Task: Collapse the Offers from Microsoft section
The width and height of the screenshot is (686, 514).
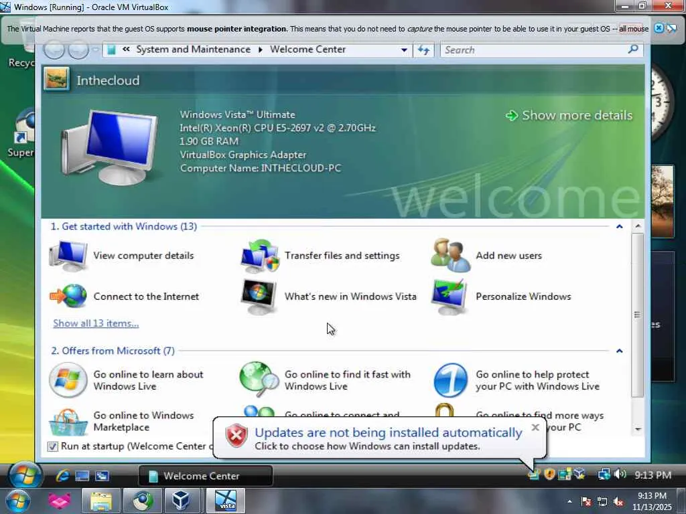Action: tap(620, 351)
